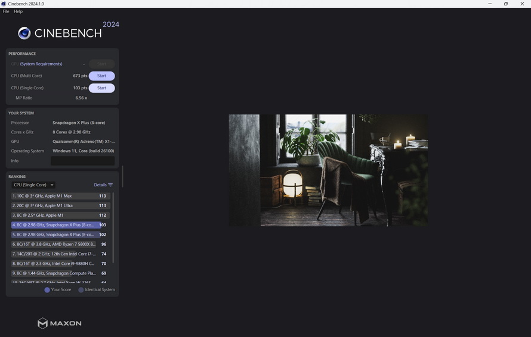
Task: Select the AMD Ryzen 7 5800X entry
Action: (60, 244)
